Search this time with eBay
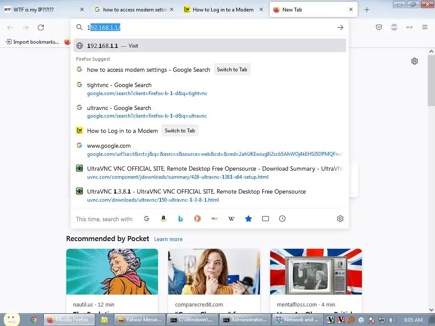Screen dimensions: 435x326 point(215,219)
